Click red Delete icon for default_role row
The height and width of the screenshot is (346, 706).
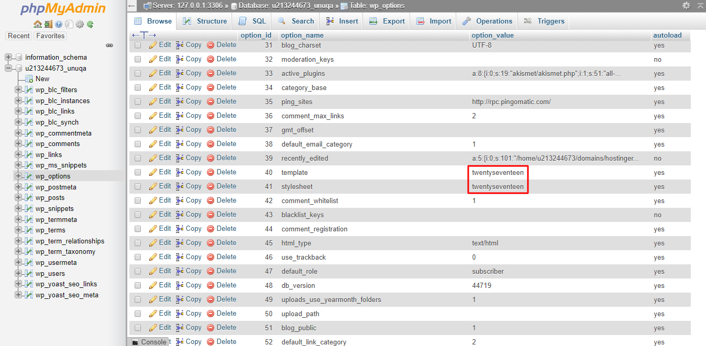(211, 271)
